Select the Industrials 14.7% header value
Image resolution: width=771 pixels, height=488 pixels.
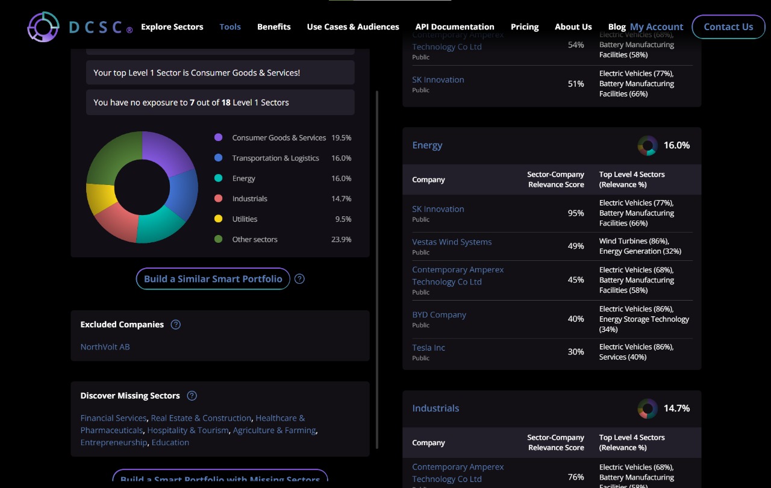[676, 408]
